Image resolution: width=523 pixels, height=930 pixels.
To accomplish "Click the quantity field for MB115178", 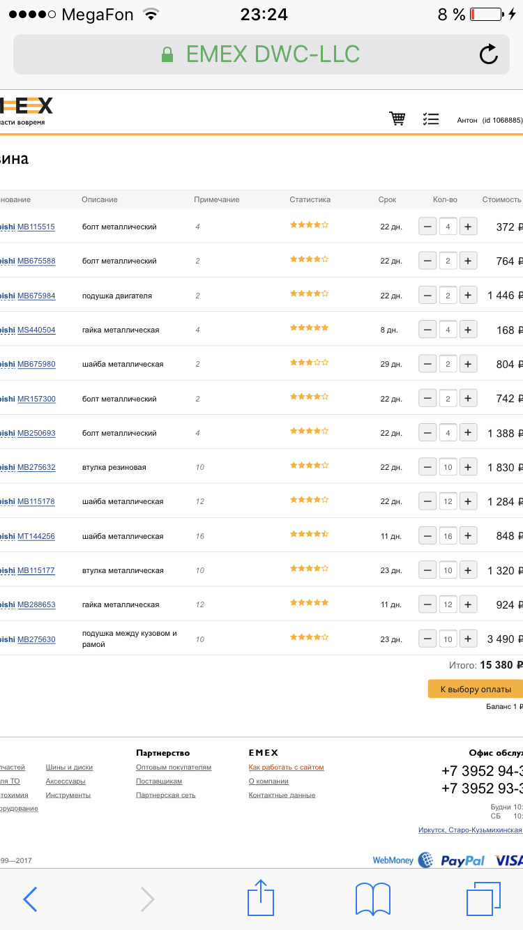I will [x=448, y=501].
